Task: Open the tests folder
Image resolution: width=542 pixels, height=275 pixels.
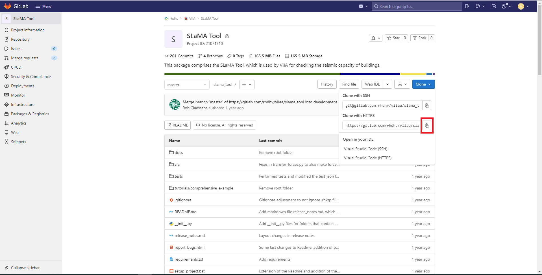Action: 179,176
